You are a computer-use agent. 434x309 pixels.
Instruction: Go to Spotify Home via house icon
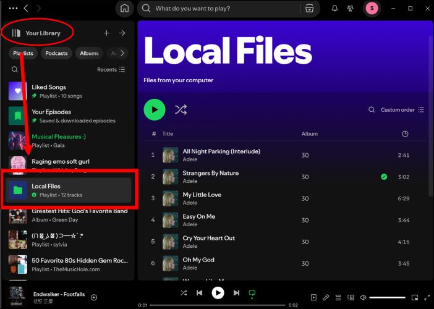[125, 9]
